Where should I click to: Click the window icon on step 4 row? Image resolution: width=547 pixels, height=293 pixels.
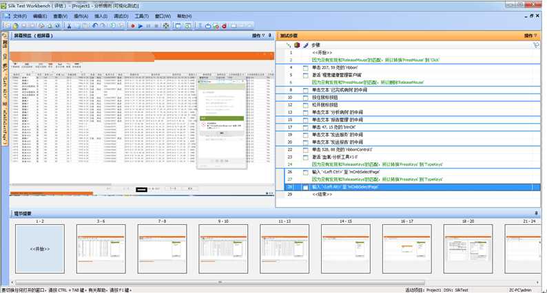pos(306,67)
